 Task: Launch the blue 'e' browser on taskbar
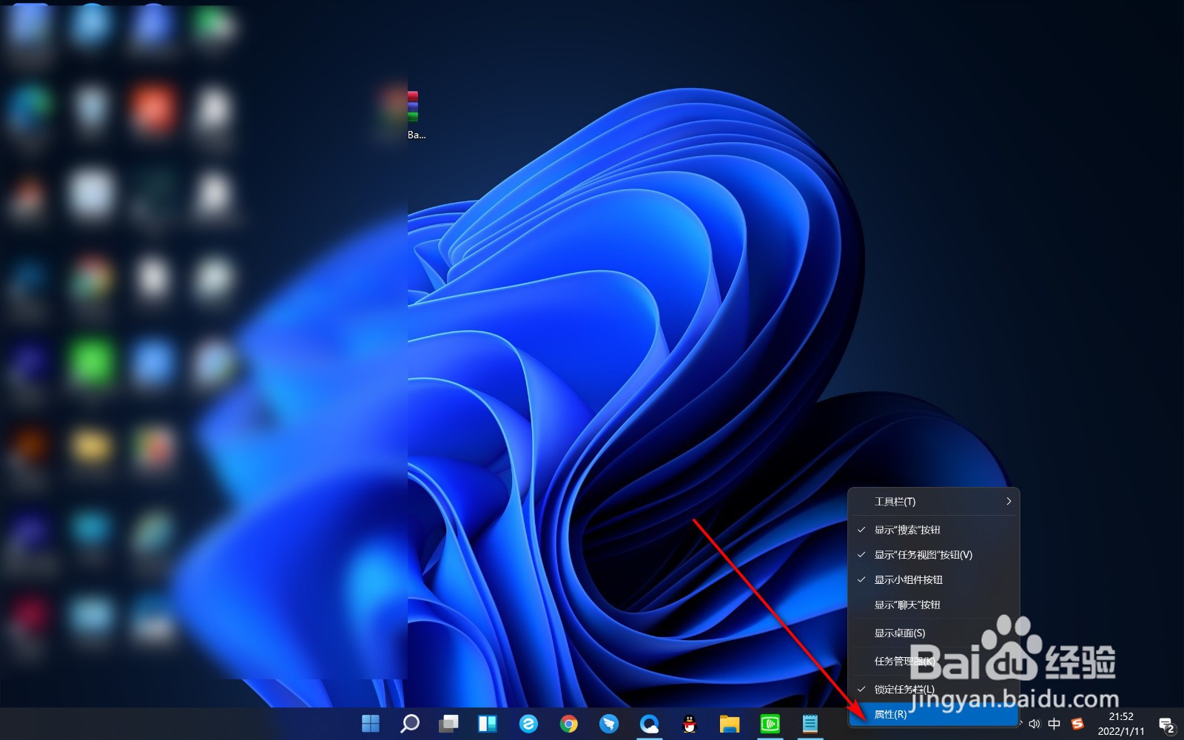[528, 723]
